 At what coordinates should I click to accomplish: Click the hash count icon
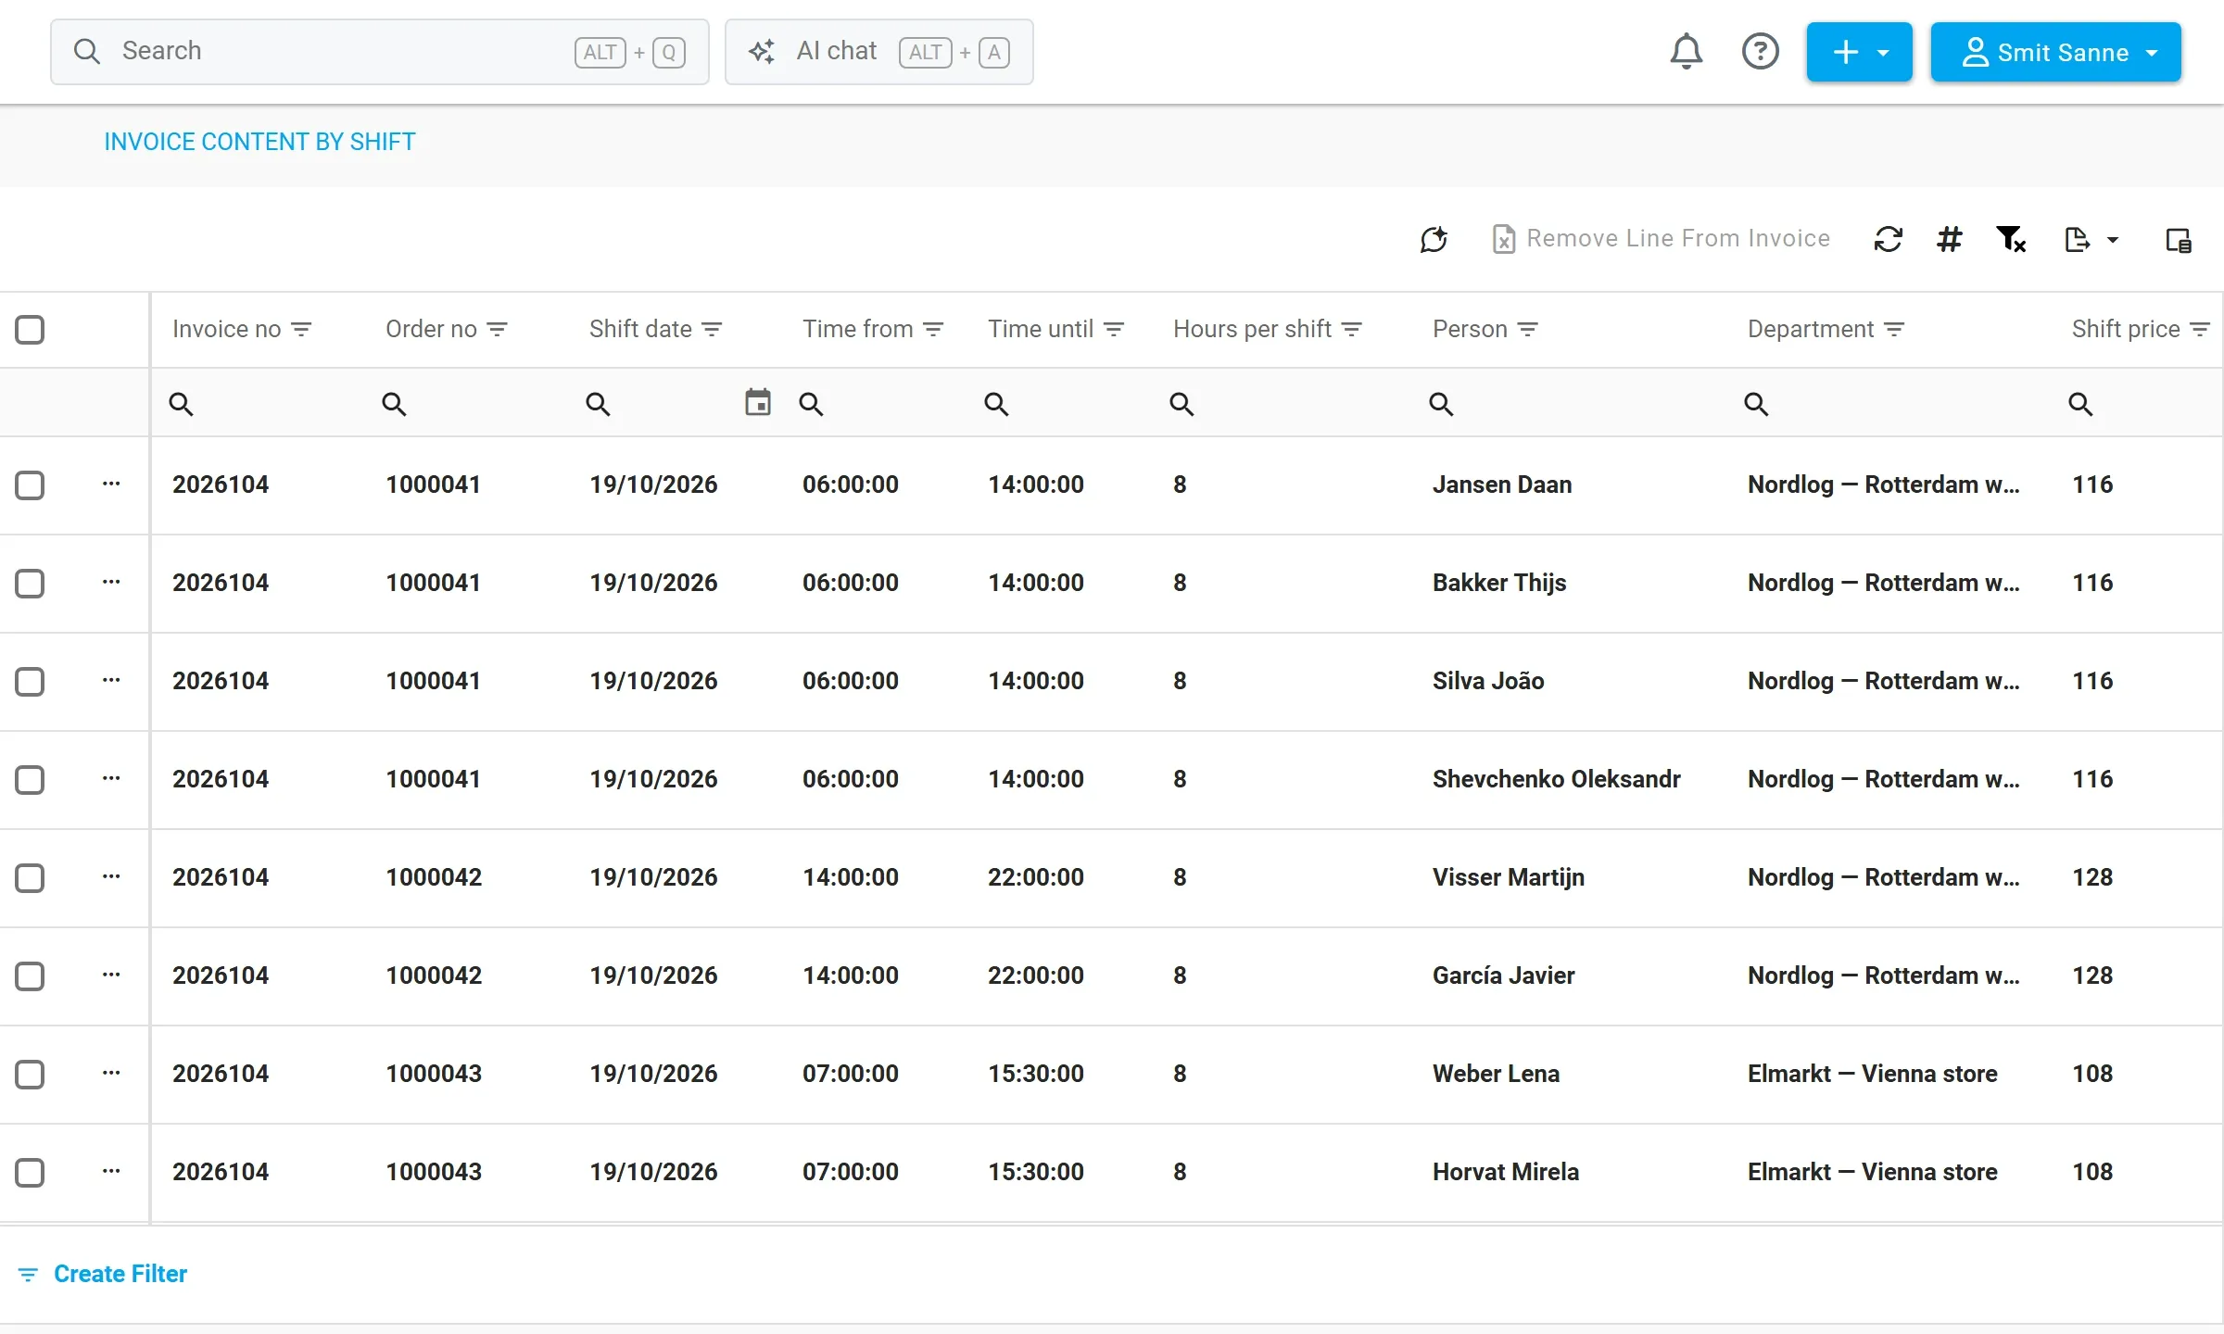click(x=1950, y=239)
